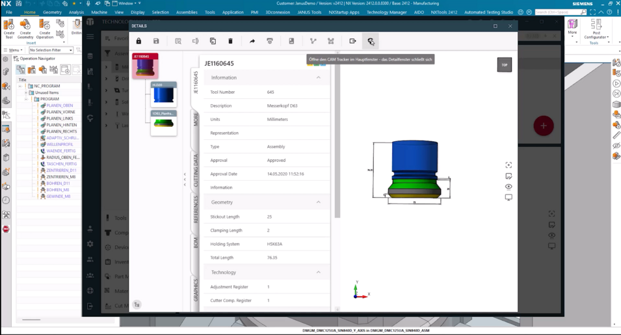This screenshot has width=621, height=335.
Task: Open the Assemblies ribbon tab
Action: pos(187,12)
